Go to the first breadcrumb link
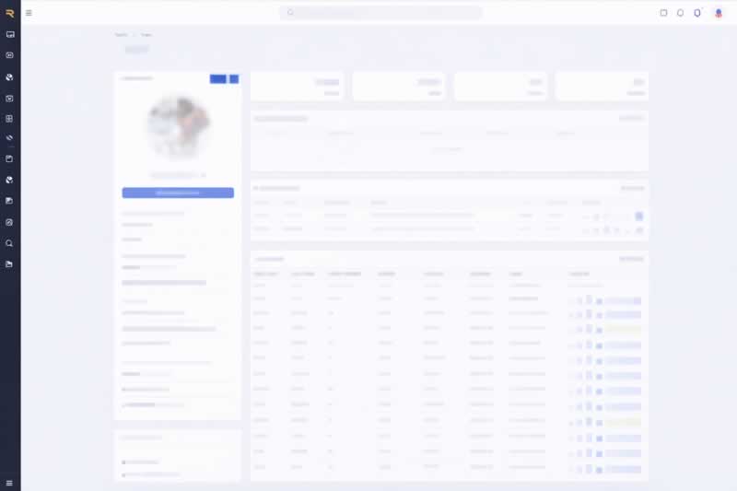 point(121,35)
